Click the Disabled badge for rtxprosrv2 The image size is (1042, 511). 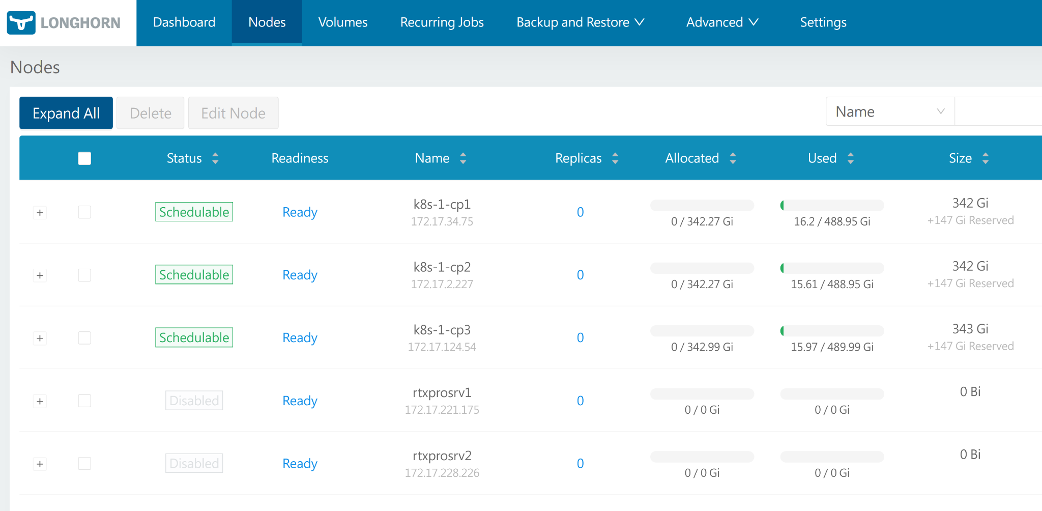194,463
